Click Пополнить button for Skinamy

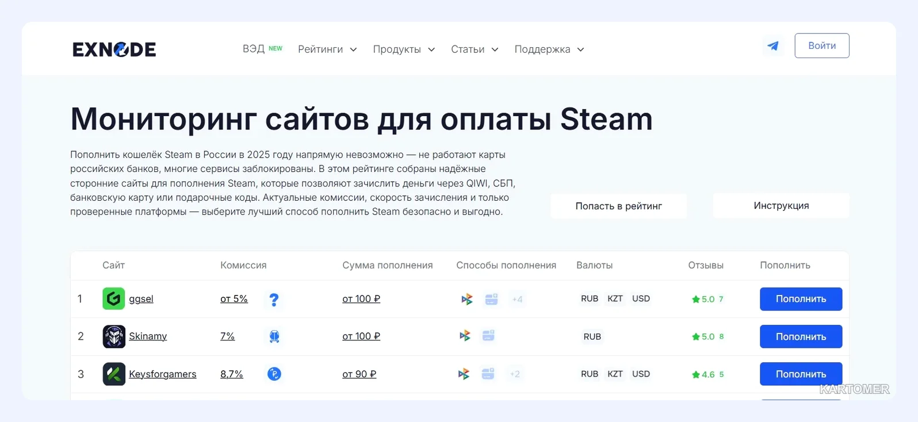coord(801,337)
